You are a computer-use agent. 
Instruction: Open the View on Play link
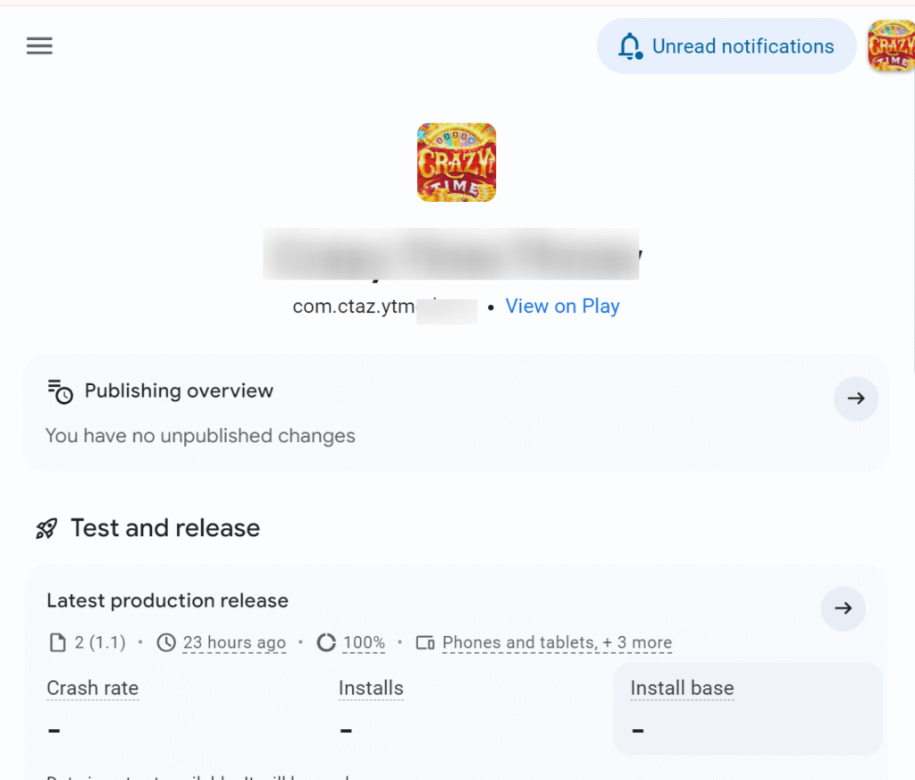point(562,306)
